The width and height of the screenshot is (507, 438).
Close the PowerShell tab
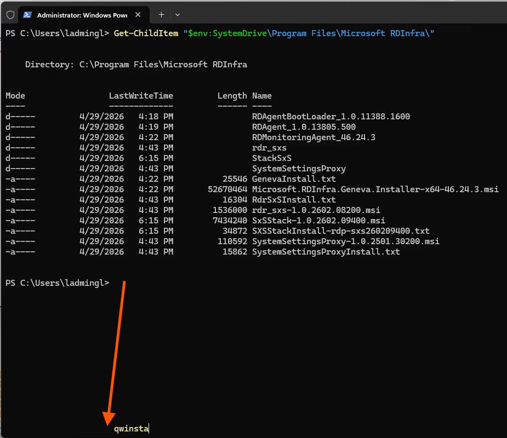(138, 15)
